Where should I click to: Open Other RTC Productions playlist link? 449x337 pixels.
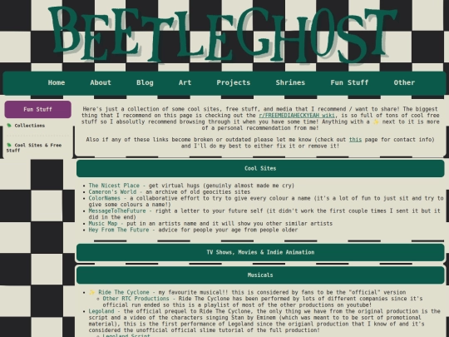click(x=136, y=299)
